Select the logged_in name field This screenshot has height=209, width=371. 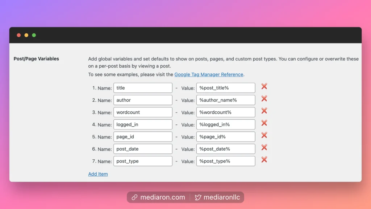tap(143, 124)
